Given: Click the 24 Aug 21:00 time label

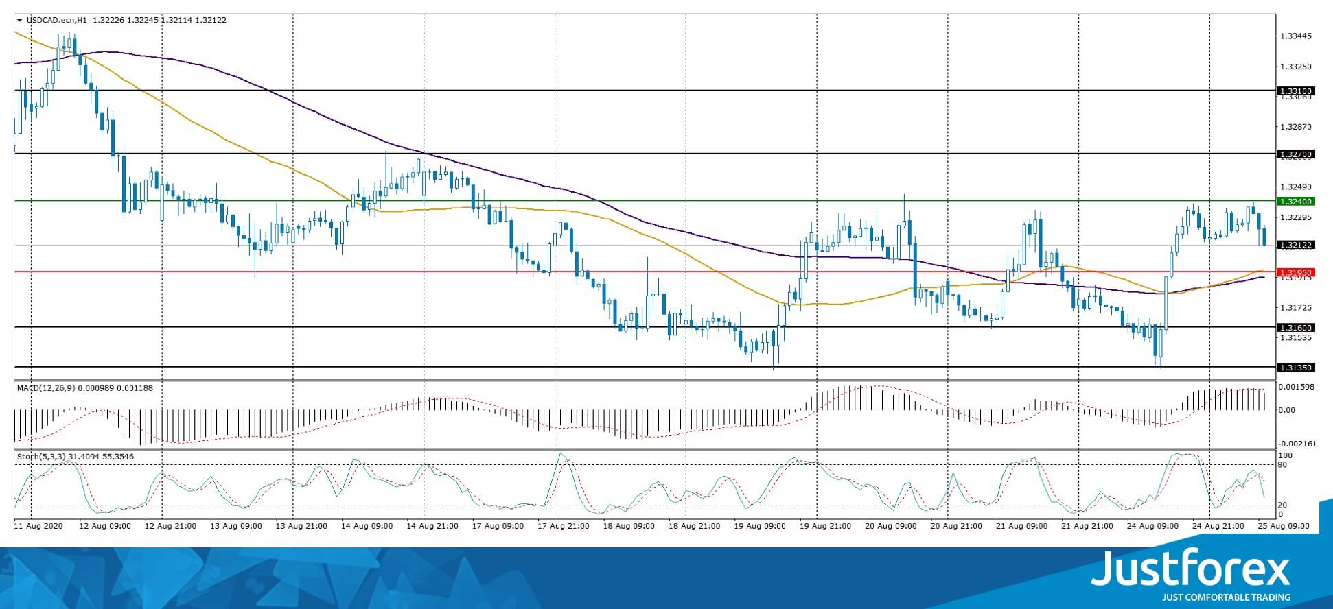Looking at the screenshot, I should pos(1218,526).
